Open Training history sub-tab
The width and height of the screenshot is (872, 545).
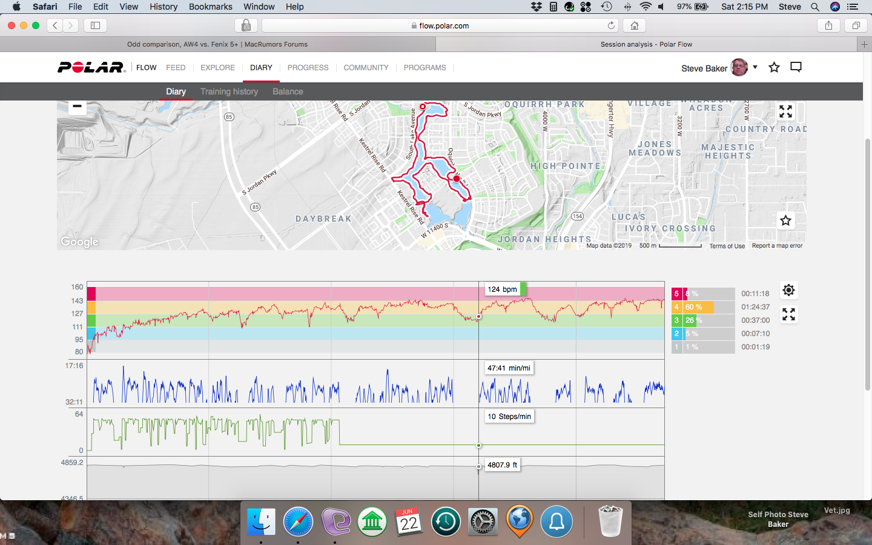(x=229, y=91)
